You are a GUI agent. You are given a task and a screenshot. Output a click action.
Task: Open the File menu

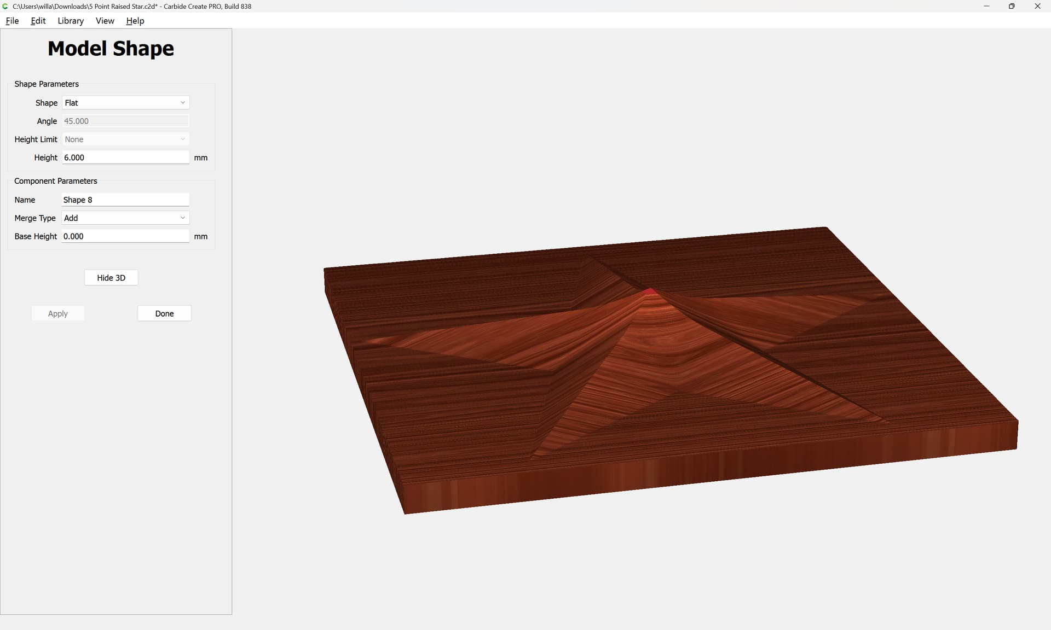[x=12, y=21]
